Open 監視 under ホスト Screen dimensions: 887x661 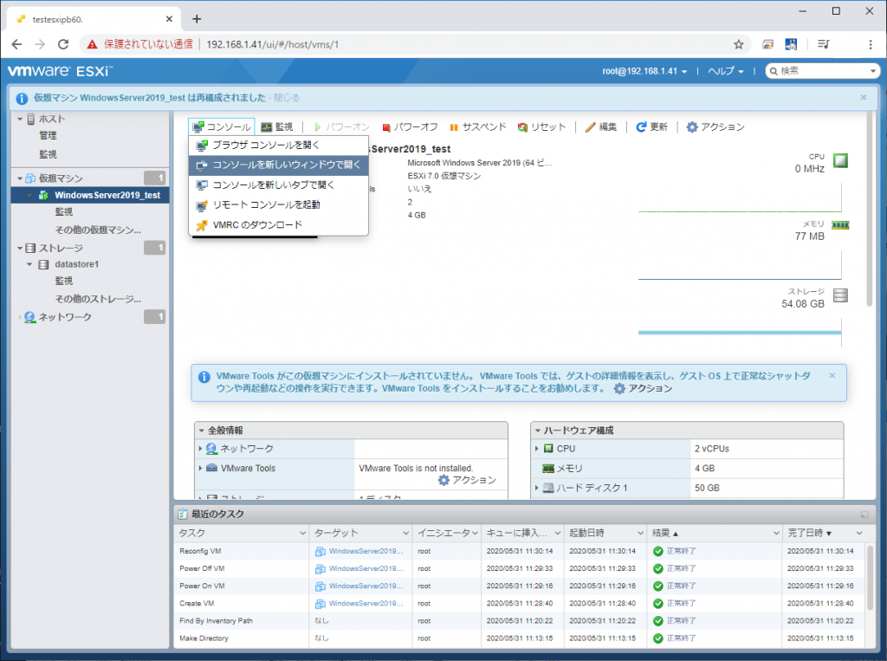[x=48, y=154]
